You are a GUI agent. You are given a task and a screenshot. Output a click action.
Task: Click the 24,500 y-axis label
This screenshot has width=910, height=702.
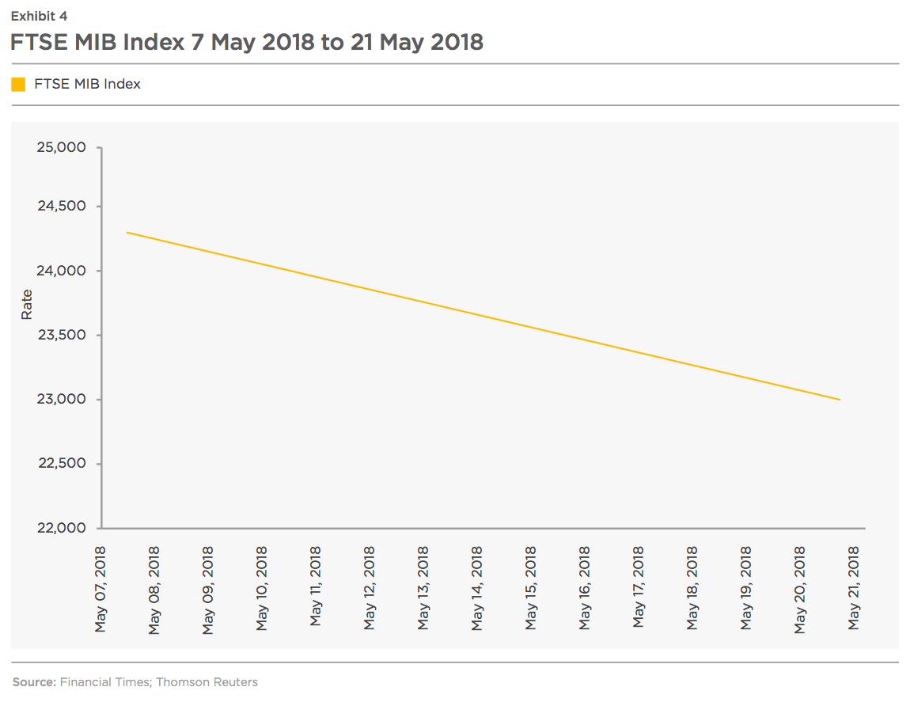62,206
